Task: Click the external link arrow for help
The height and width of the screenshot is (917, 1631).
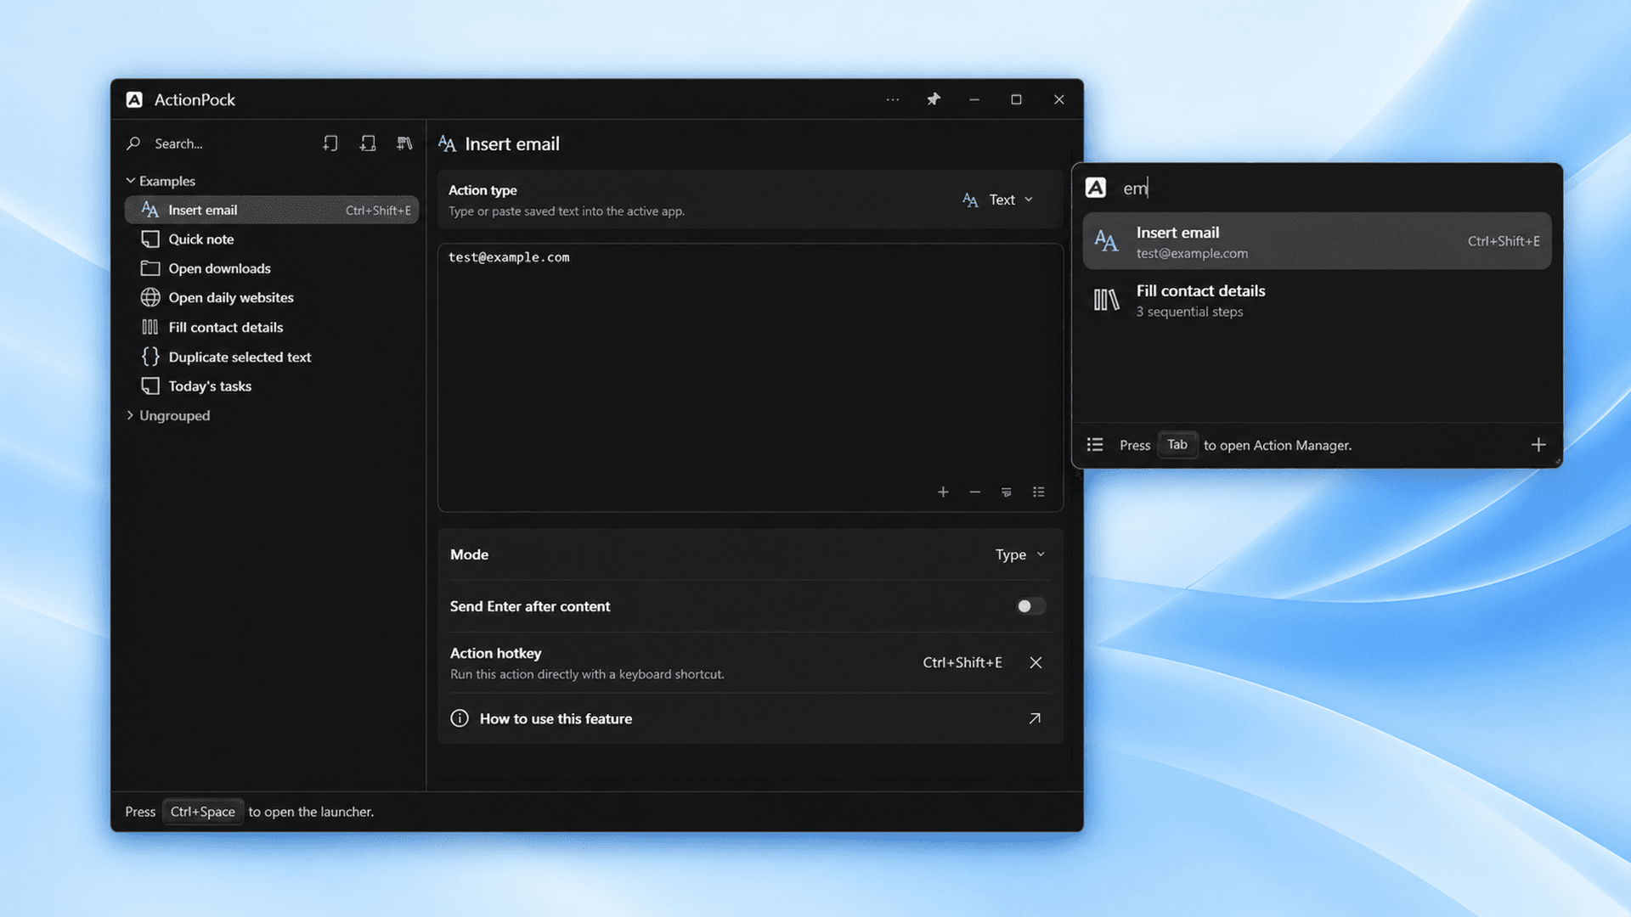Action: [1035, 718]
